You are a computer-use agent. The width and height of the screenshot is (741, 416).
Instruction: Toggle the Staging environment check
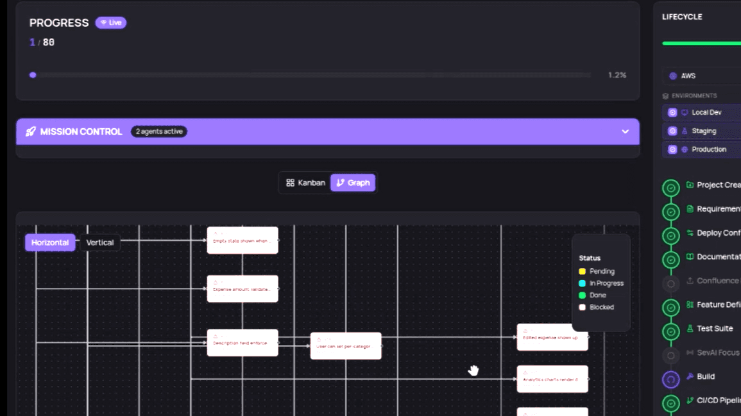(672, 131)
